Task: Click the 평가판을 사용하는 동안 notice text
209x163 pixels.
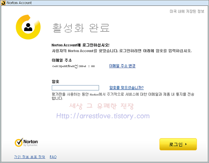Action: click(x=123, y=96)
